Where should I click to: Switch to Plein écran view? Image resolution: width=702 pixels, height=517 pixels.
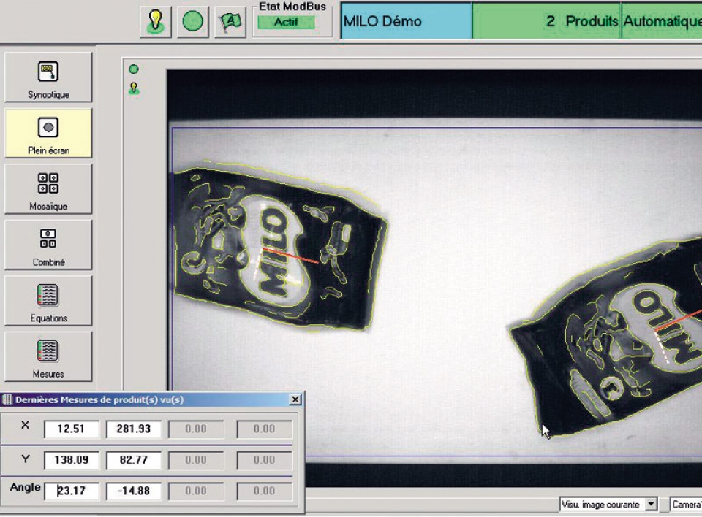(x=48, y=133)
